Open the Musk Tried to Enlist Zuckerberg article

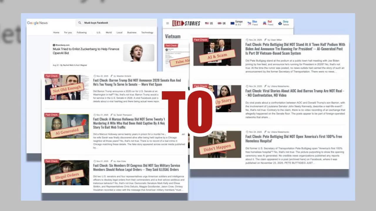(x=86, y=51)
